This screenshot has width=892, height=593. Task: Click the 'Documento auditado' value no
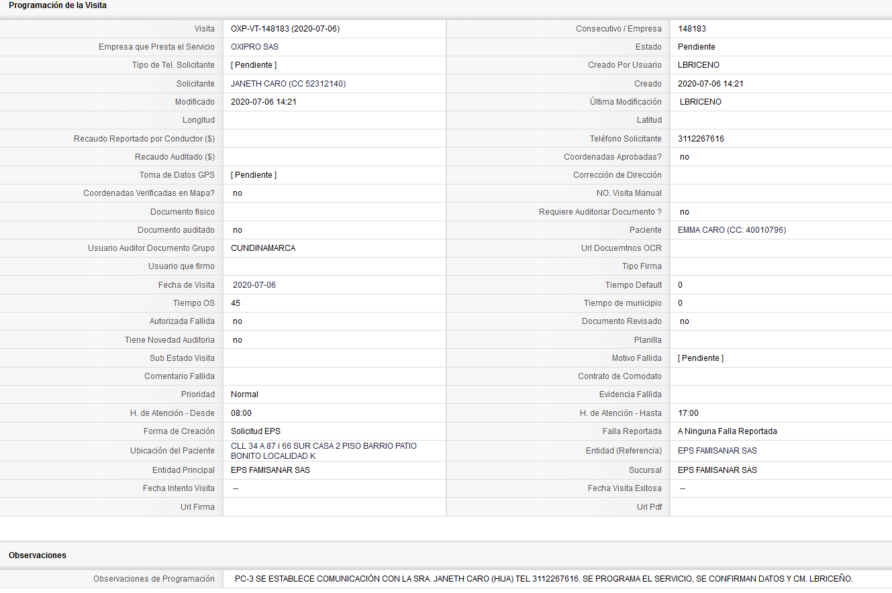click(238, 230)
